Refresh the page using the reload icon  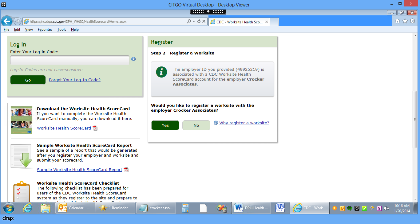199,22
